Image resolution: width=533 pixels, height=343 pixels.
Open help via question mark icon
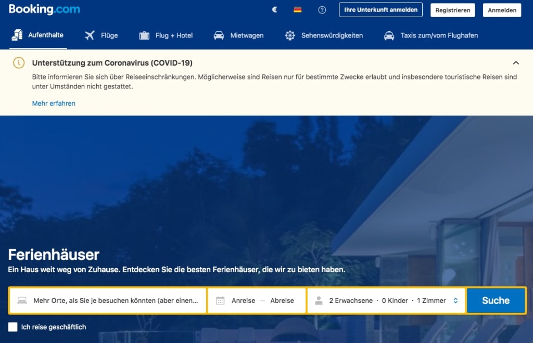[322, 10]
